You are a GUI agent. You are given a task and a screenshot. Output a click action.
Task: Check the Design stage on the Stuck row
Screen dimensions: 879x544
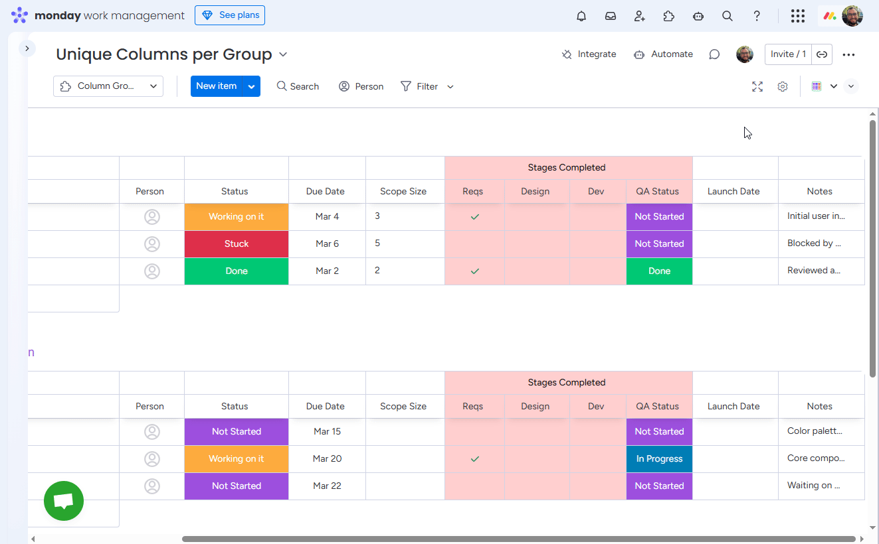click(536, 243)
